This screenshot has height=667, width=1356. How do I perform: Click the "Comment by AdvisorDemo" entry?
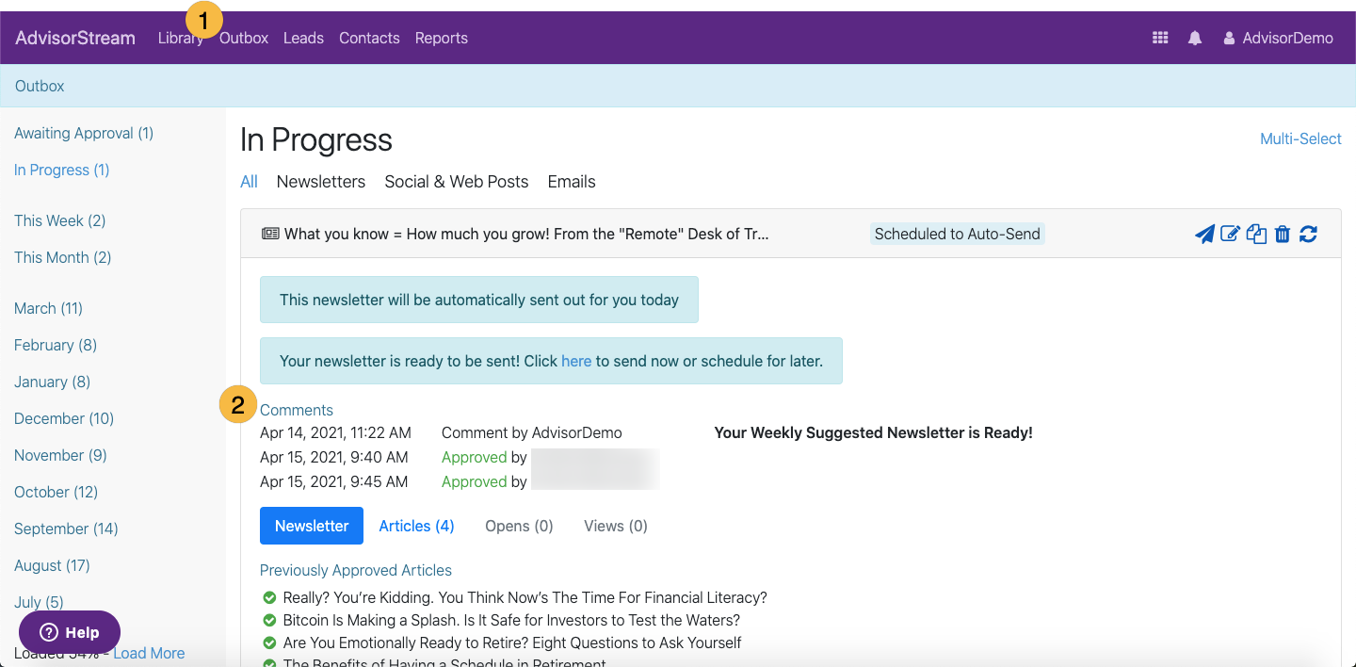tap(532, 433)
